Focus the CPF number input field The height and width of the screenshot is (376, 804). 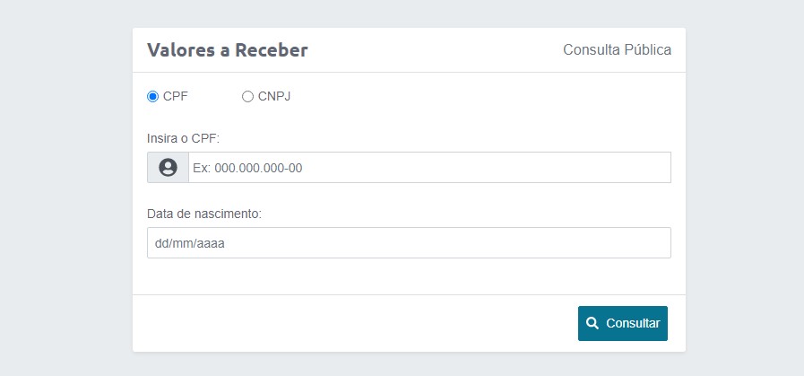tap(429, 168)
